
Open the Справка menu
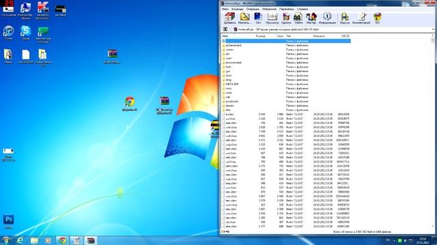(x=302, y=9)
